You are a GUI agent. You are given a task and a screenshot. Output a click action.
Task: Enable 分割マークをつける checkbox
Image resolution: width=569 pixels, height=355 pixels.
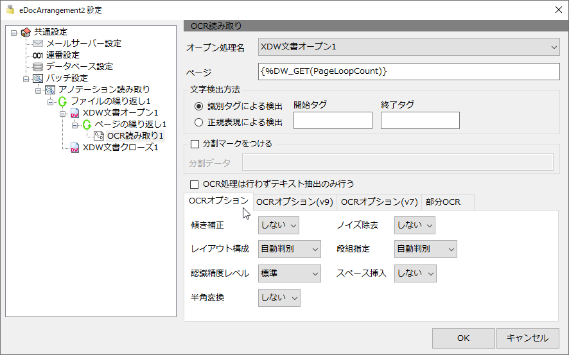click(x=195, y=144)
